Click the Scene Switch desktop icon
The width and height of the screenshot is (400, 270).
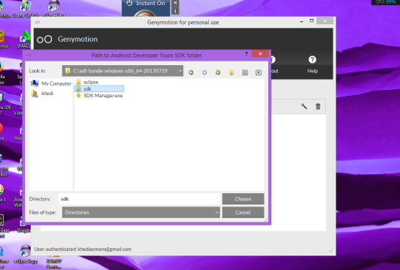click(x=26, y=9)
